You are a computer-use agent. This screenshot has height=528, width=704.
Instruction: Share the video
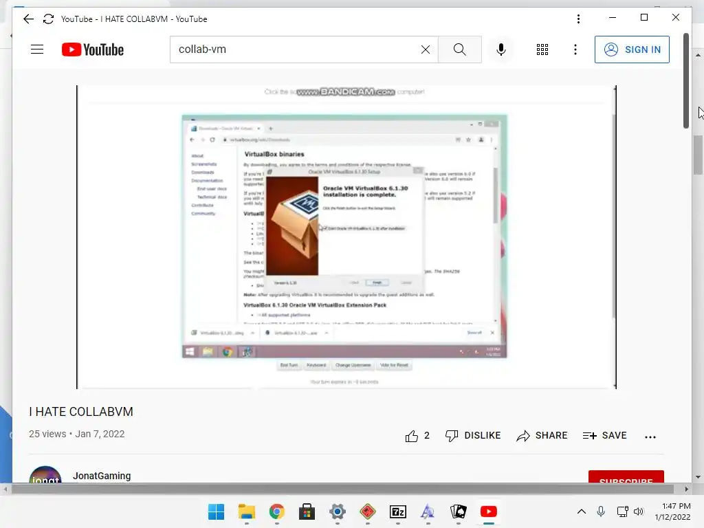542,435
